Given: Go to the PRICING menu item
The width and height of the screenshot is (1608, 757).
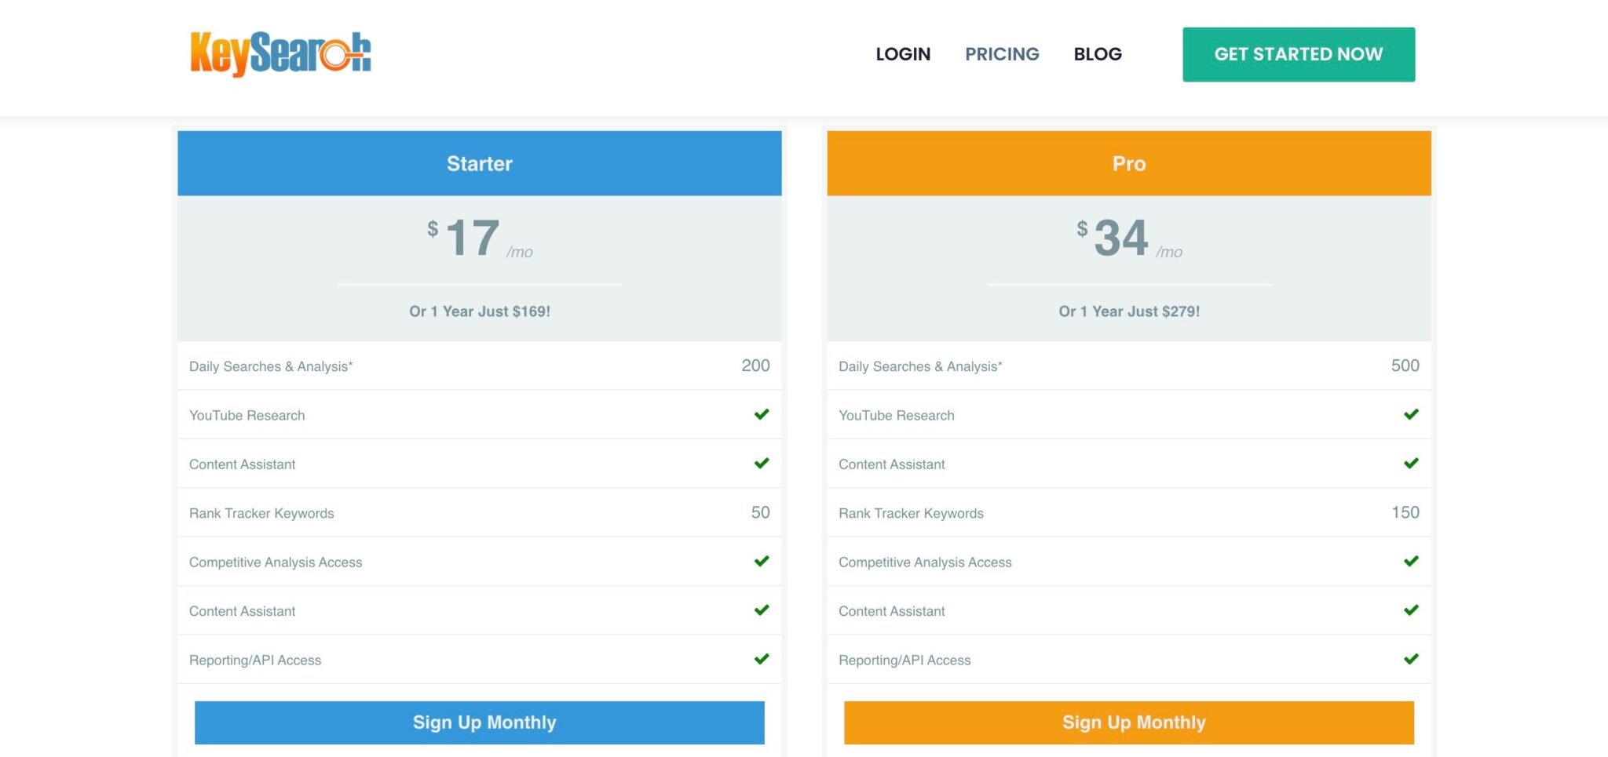Looking at the screenshot, I should click(1002, 54).
